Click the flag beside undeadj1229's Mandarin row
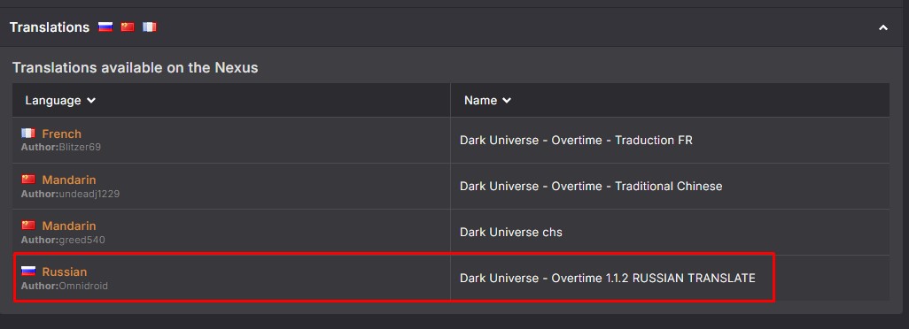909x329 pixels. click(x=28, y=180)
